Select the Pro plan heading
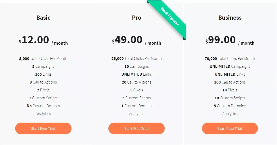This screenshot has height=145, width=277. coord(137,18)
